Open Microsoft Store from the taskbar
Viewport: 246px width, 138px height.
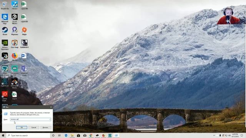pos(78,135)
